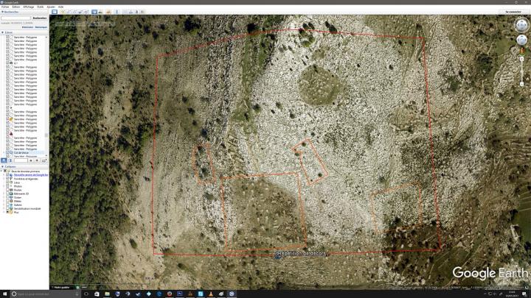Expand the Océan layer node
Viewport: 531px width, 298px height.
coord(4,197)
